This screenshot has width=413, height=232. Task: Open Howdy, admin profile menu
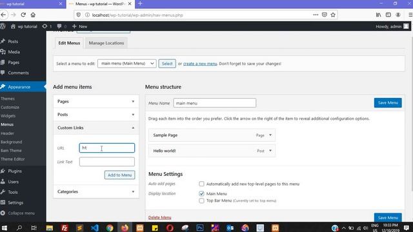pos(392,26)
